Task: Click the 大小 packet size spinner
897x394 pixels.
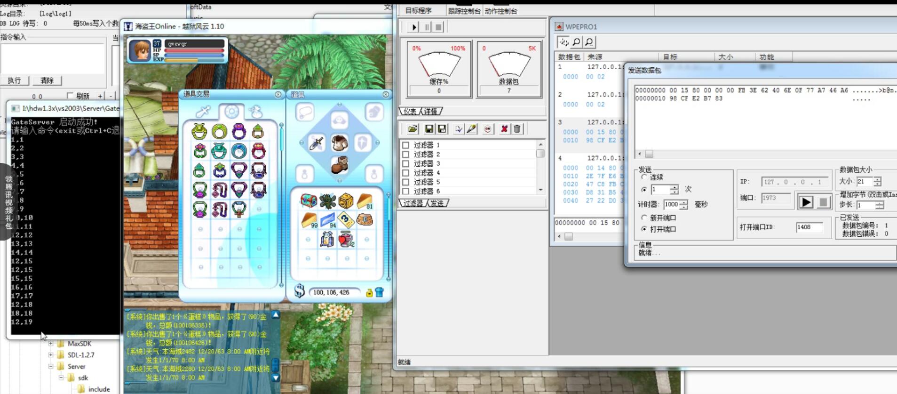Action: [877, 181]
